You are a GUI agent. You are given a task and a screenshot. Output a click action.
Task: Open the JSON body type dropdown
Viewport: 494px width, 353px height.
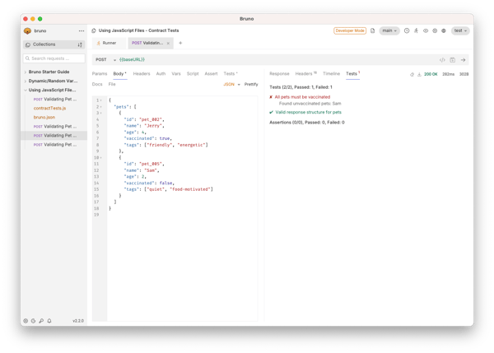click(231, 85)
